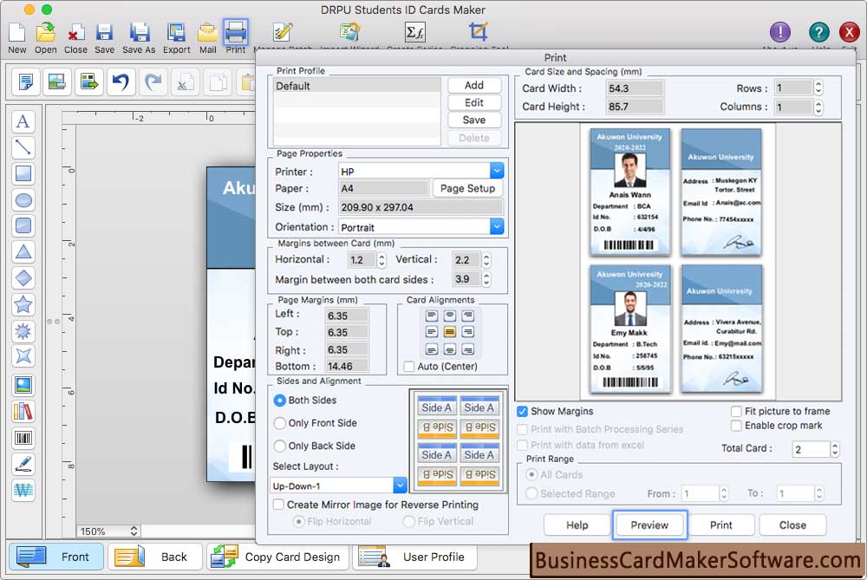Select the Signature pen tool icon
The image size is (867, 580).
[x=23, y=465]
